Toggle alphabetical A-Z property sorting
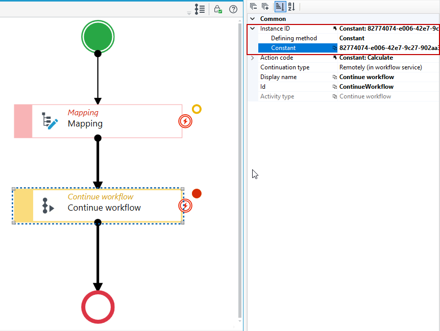This screenshot has height=331, width=440. (291, 7)
